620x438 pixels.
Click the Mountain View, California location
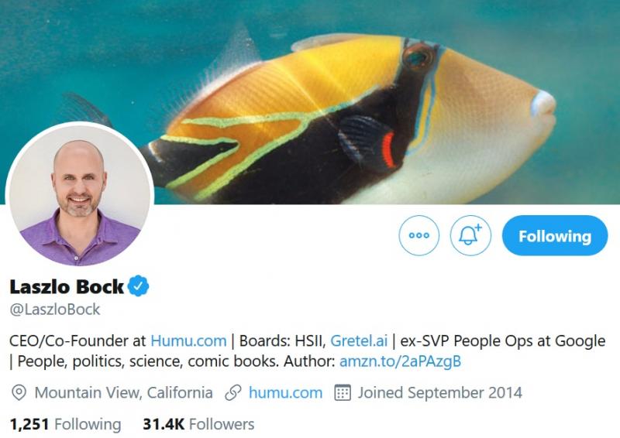click(123, 393)
